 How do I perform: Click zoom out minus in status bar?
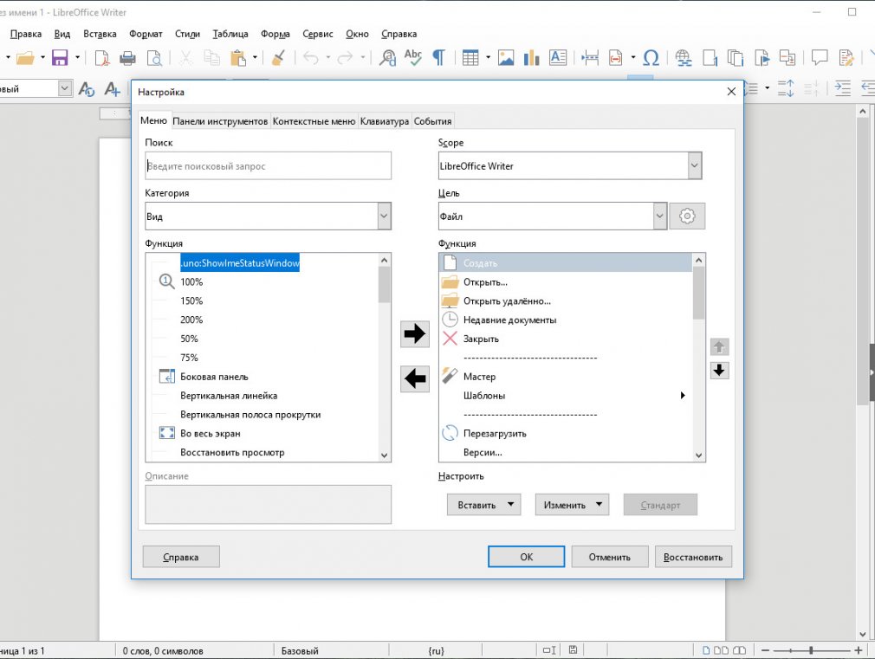(765, 650)
